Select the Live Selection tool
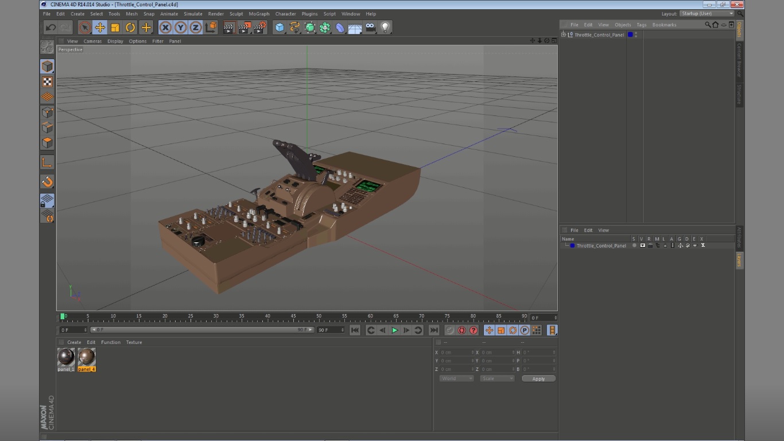The width and height of the screenshot is (784, 441). pos(85,27)
